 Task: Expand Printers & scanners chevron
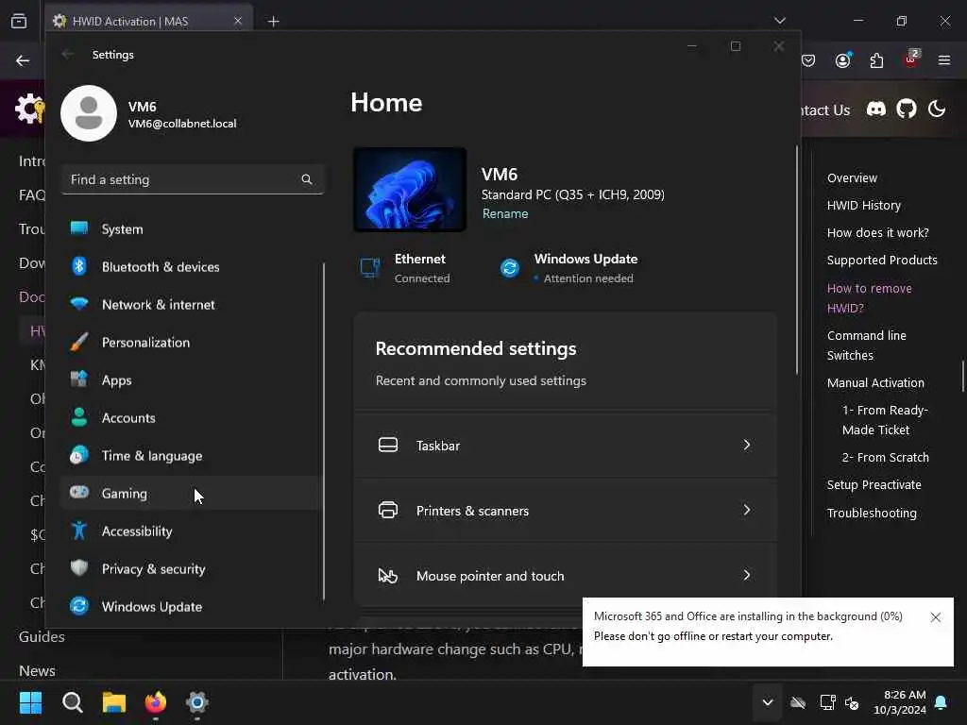coord(747,510)
